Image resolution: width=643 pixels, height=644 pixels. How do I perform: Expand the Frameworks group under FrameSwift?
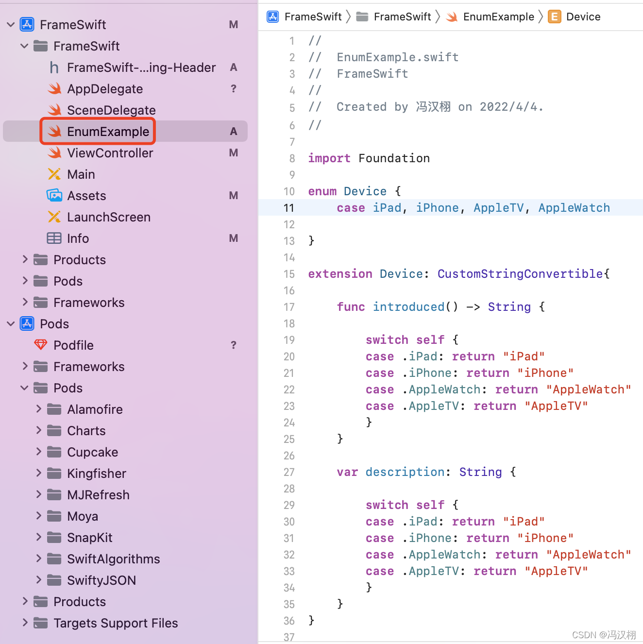[25, 302]
